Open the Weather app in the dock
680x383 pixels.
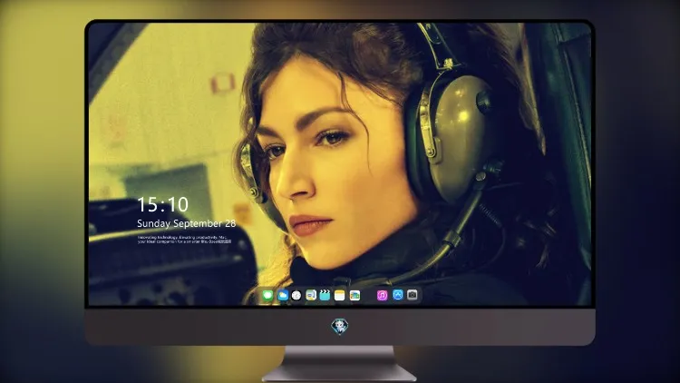tap(282, 295)
